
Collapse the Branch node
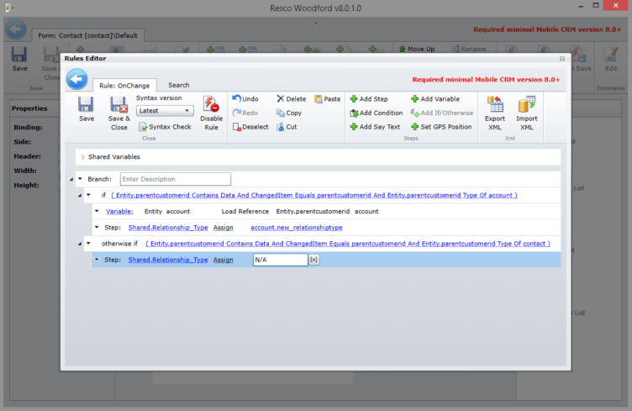click(x=80, y=179)
